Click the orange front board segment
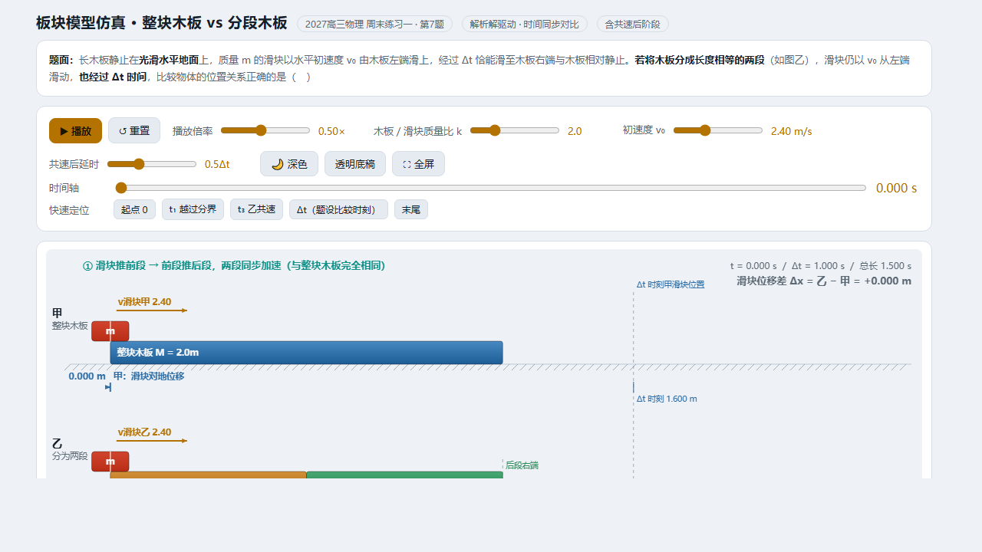The image size is (982, 552). pyautogui.click(x=208, y=475)
